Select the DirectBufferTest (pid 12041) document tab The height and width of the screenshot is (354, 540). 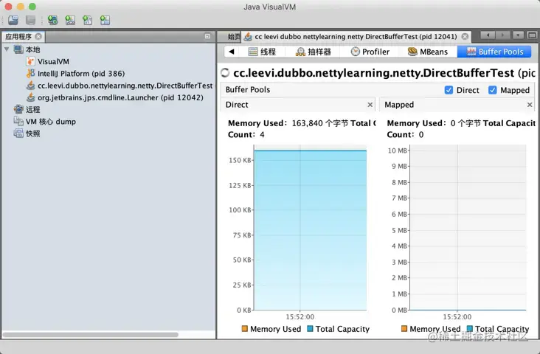coord(356,36)
